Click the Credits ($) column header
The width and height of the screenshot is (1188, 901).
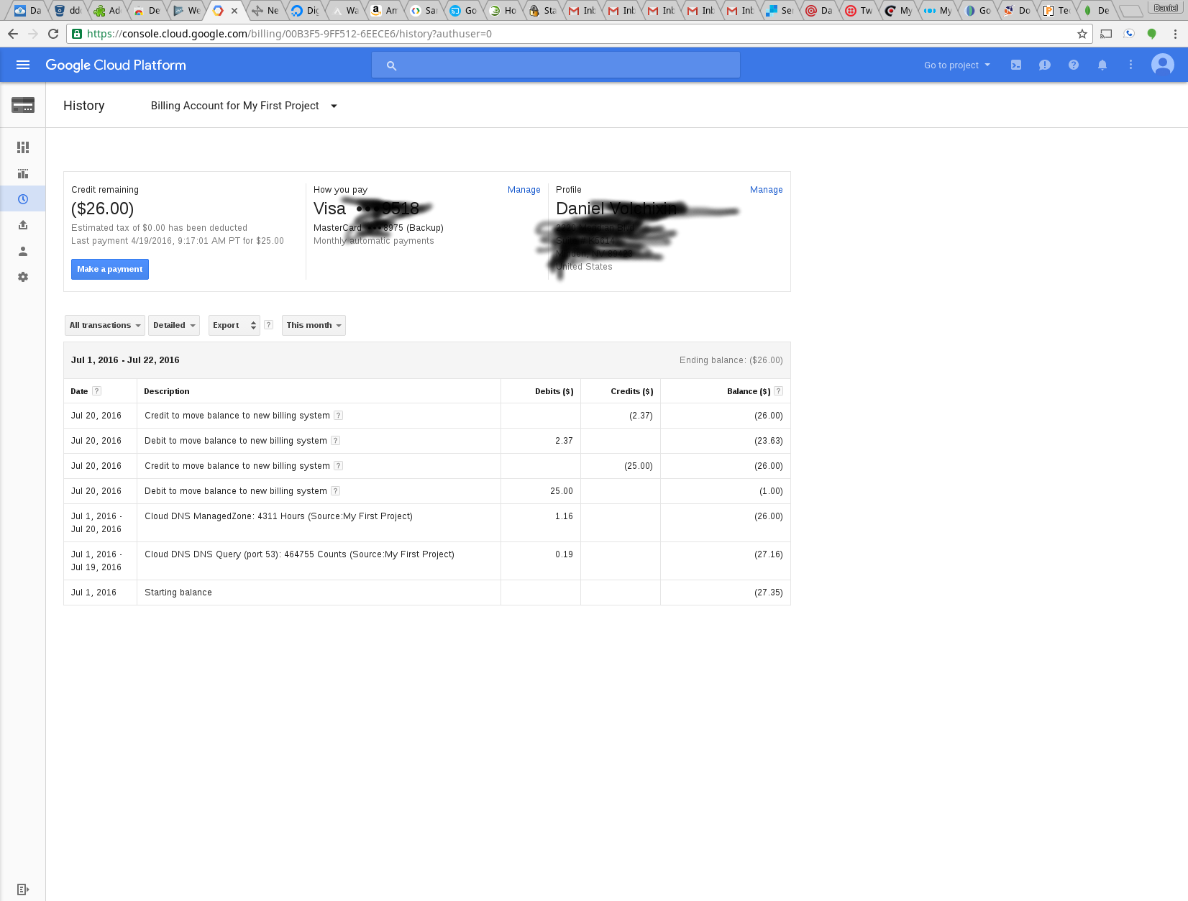coord(632,391)
